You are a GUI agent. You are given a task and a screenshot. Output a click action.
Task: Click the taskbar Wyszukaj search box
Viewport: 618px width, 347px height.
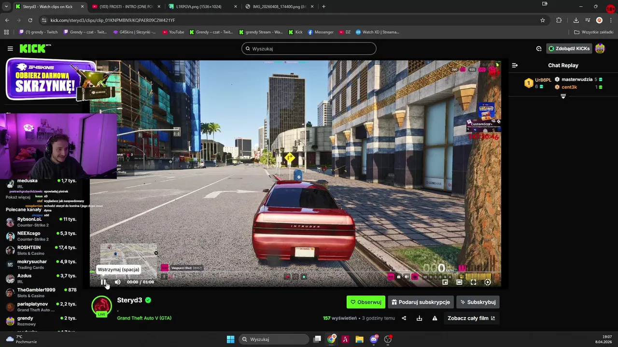point(274,339)
